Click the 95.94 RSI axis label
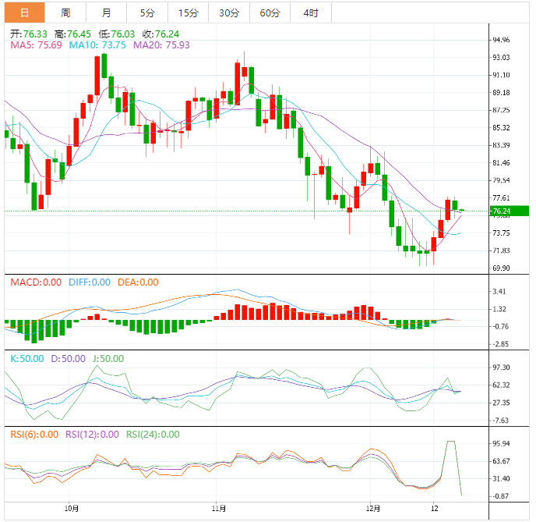This screenshot has height=522, width=536. click(x=501, y=444)
